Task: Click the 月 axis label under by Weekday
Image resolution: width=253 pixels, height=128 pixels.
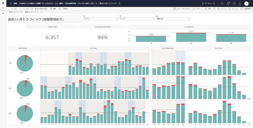Action: coord(154,125)
